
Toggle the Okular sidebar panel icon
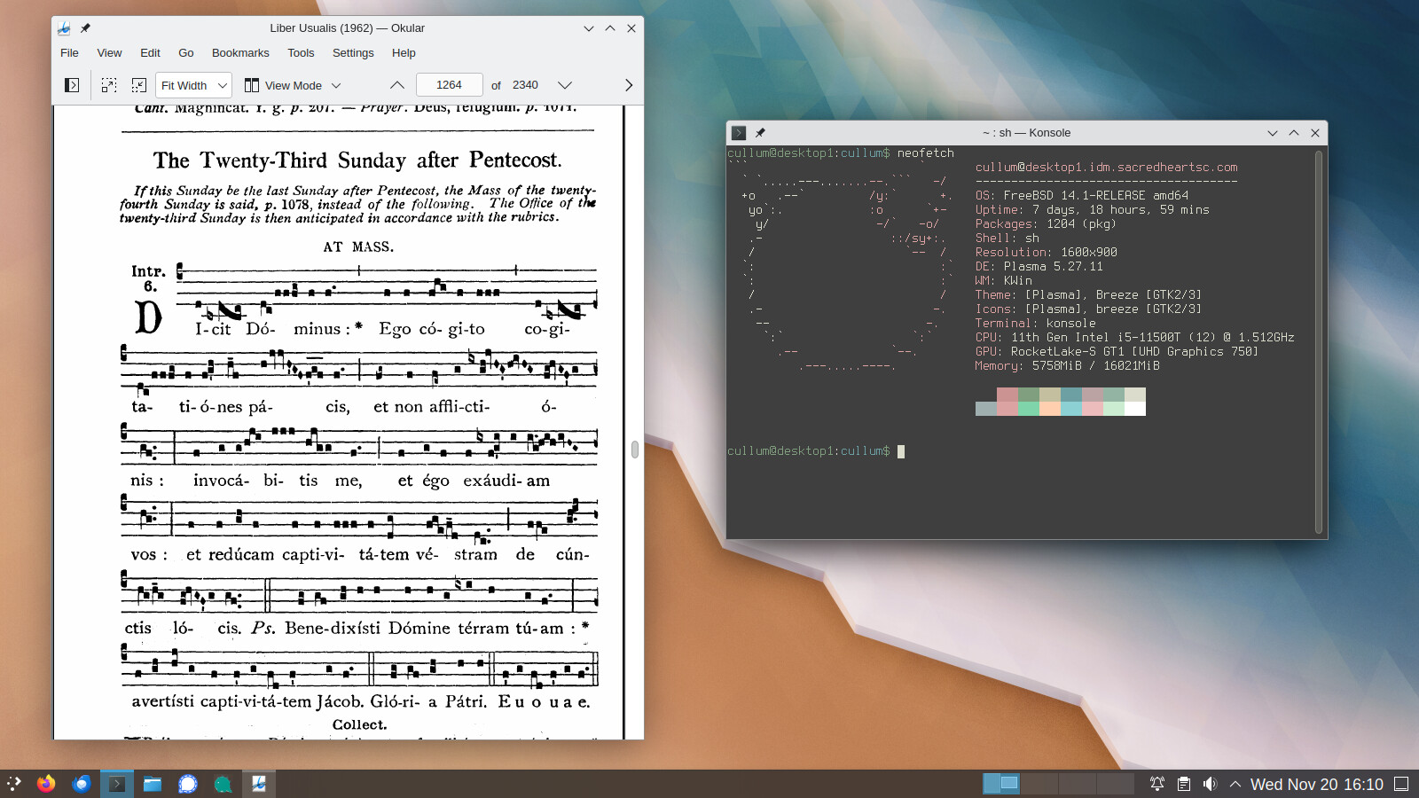click(72, 85)
